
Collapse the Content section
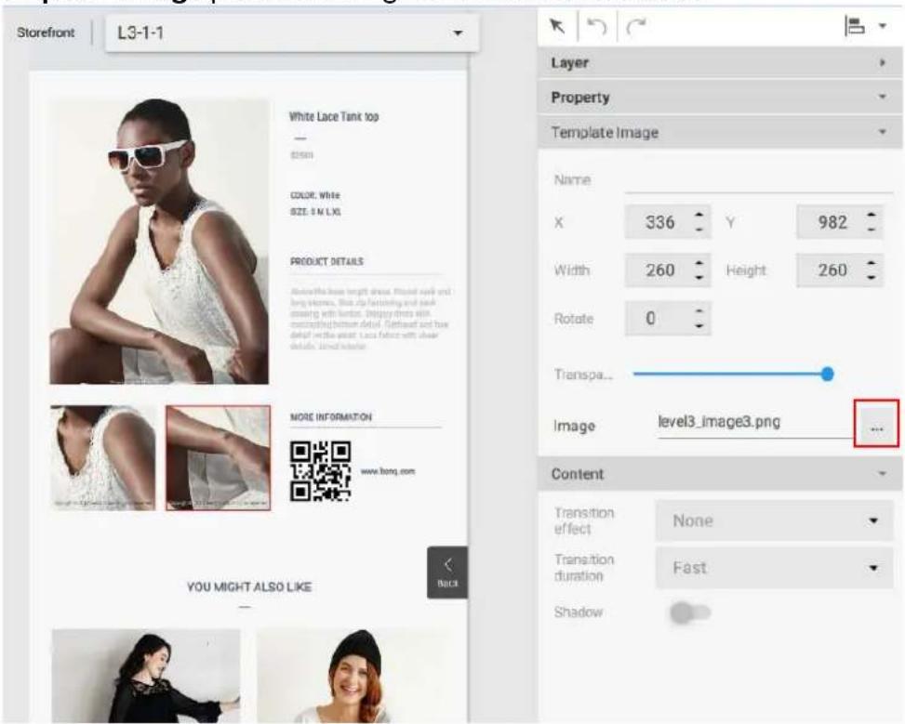click(x=720, y=474)
